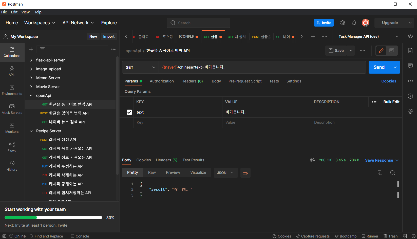
Task: Open the Documentation right sidebar icon
Action: pyautogui.click(x=410, y=51)
